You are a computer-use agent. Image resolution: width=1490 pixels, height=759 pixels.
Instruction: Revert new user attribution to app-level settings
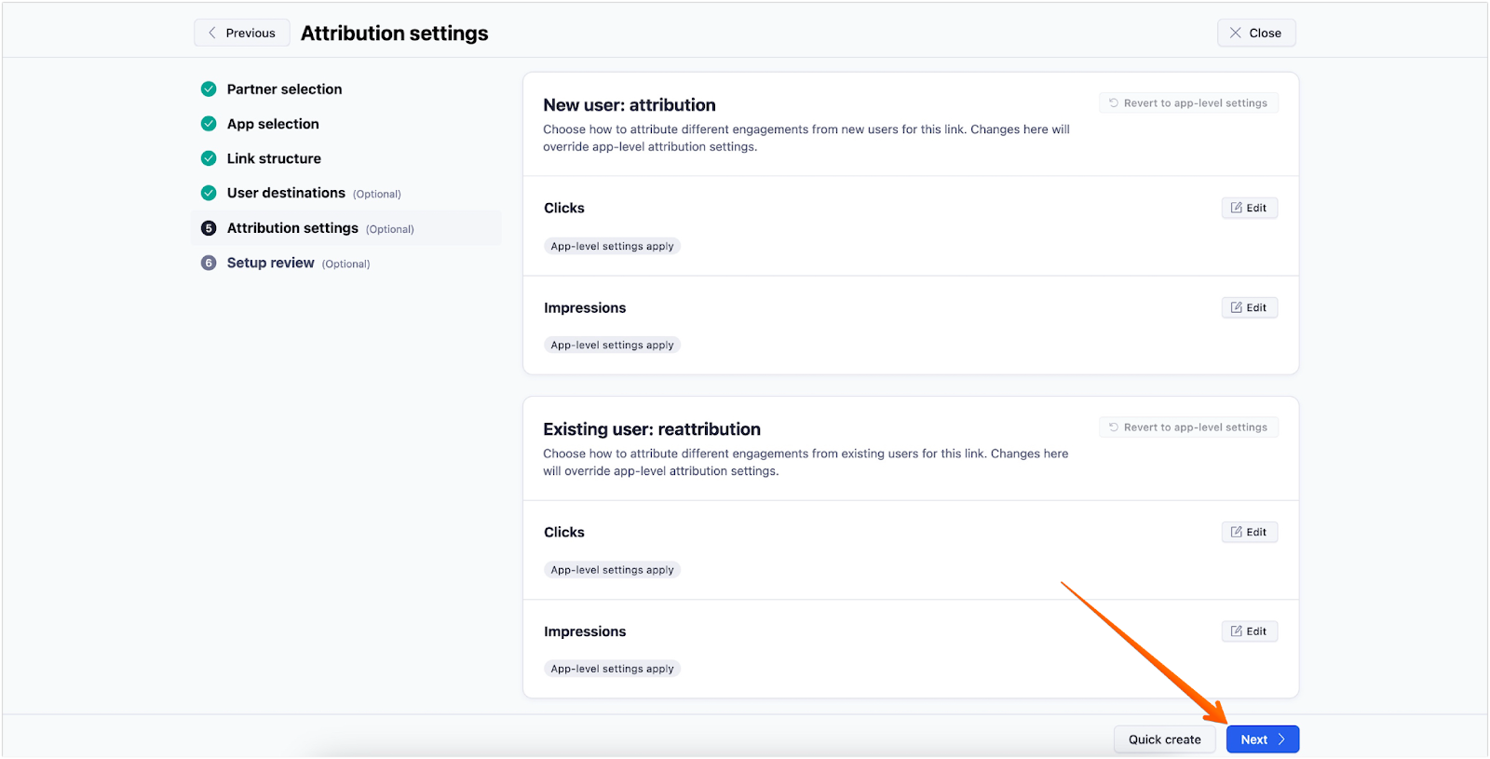click(x=1188, y=103)
